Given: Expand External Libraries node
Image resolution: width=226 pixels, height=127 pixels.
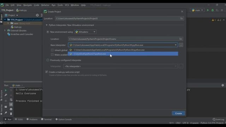Looking at the screenshot, I should 5,31.
